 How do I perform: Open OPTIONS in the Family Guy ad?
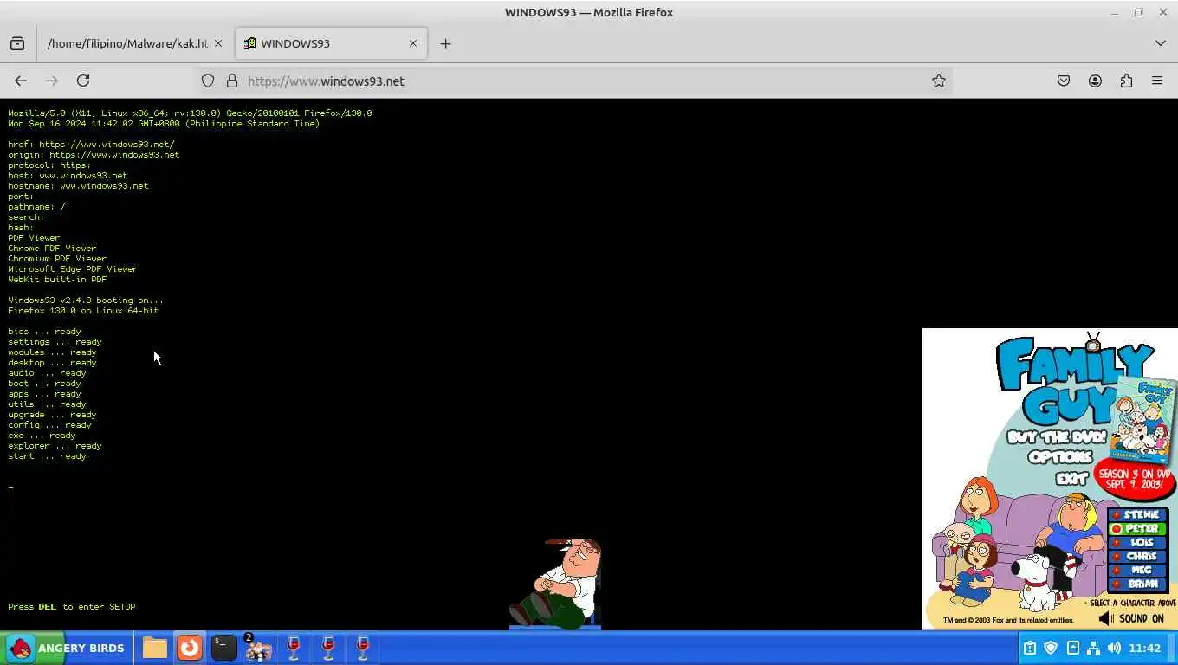pos(1061,457)
